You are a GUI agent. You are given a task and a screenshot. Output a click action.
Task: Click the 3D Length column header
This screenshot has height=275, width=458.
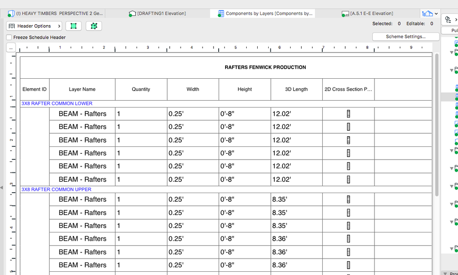coord(296,89)
